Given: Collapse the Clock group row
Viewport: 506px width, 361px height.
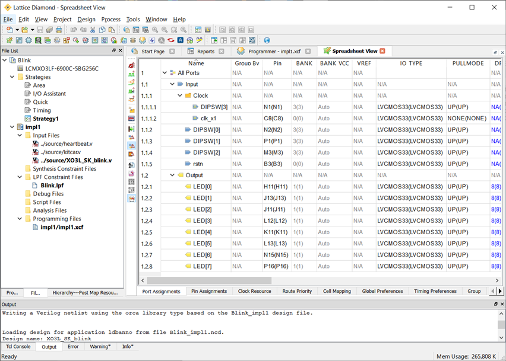Looking at the screenshot, I should coord(180,95).
